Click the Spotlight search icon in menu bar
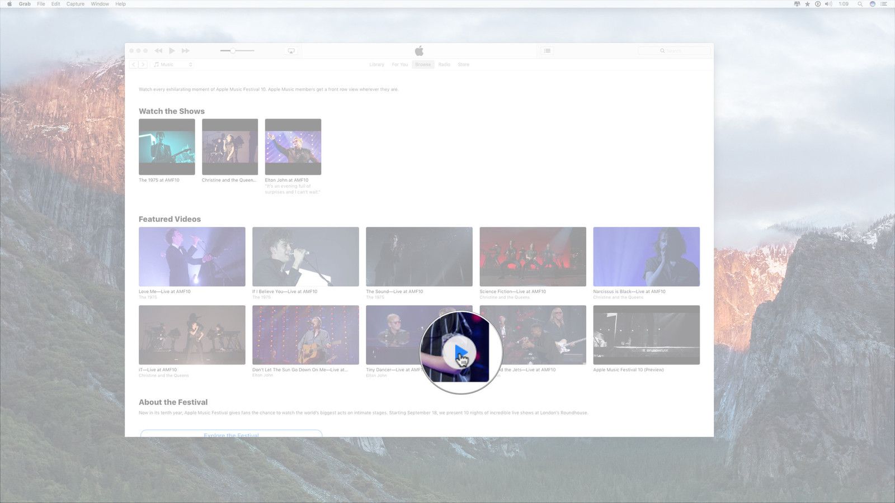 [x=860, y=4]
